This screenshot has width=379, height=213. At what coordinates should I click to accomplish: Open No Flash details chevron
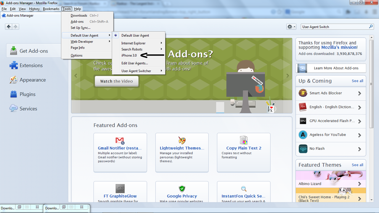(360, 149)
